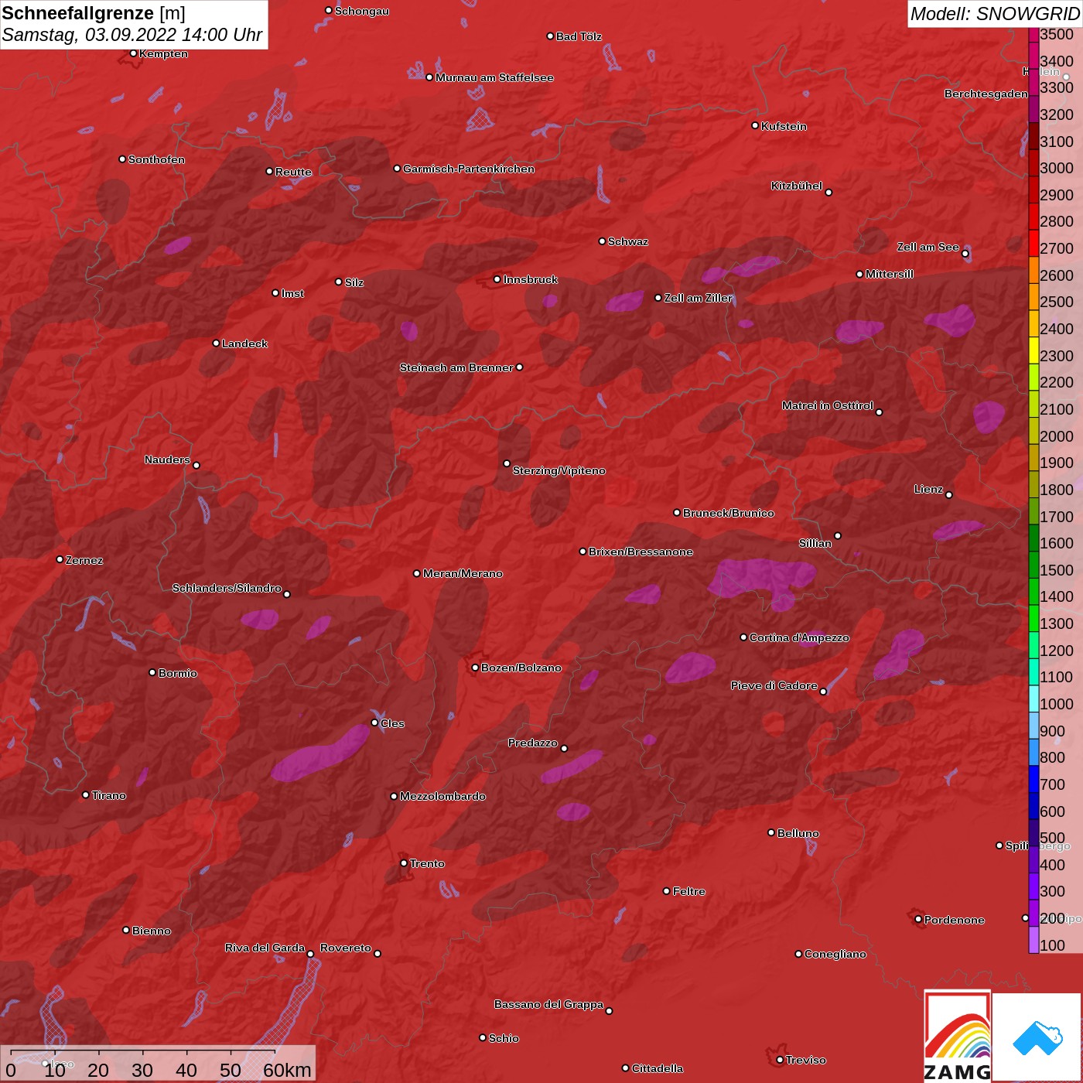The image size is (1083, 1083).
Task: Click the 'Steinach am Brenner' label
Action: pyautogui.click(x=456, y=367)
